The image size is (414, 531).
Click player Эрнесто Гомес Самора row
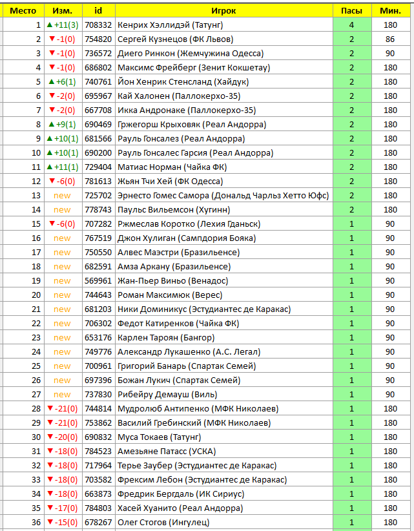(x=223, y=196)
